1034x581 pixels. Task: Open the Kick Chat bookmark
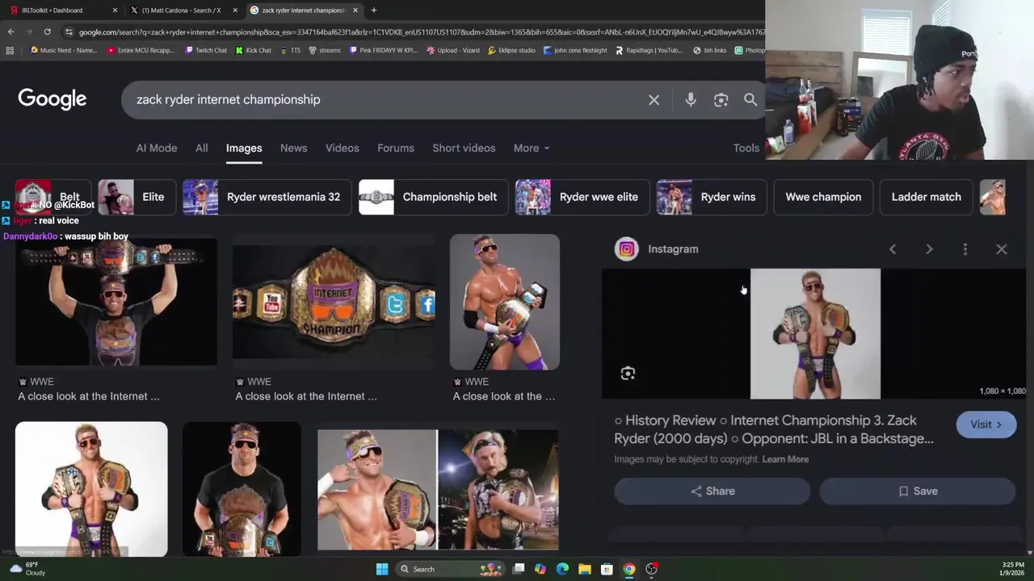(254, 50)
